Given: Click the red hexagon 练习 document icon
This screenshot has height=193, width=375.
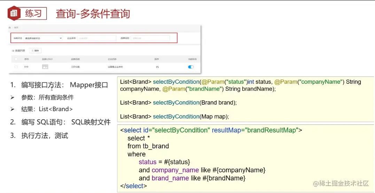Looking at the screenshot, I should coord(15,13).
